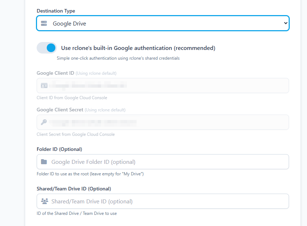This screenshot has height=226, width=307.
Task: Click 'ID of the Shared Drive / Team Drive' hint
Action: point(77,213)
